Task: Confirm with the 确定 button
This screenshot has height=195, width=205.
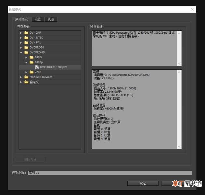Action: point(143,183)
